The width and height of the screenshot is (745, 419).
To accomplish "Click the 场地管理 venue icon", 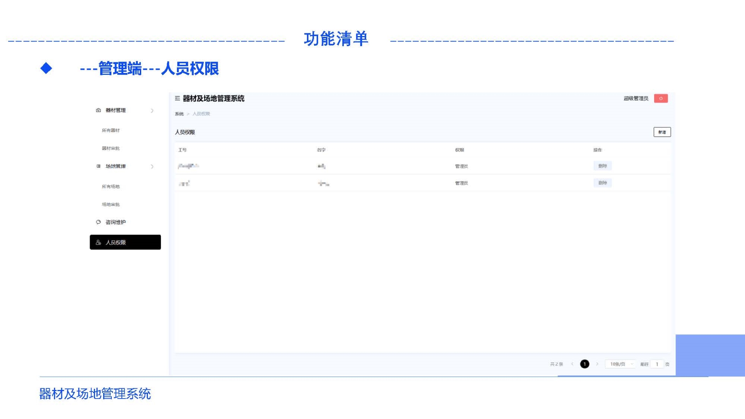I will pyautogui.click(x=98, y=166).
